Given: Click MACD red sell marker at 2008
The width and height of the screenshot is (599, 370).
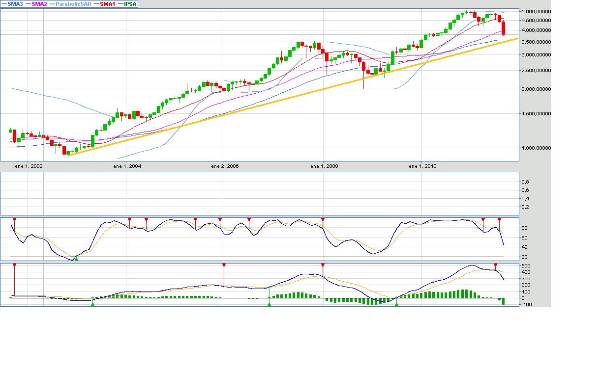Looking at the screenshot, I should tap(323, 265).
